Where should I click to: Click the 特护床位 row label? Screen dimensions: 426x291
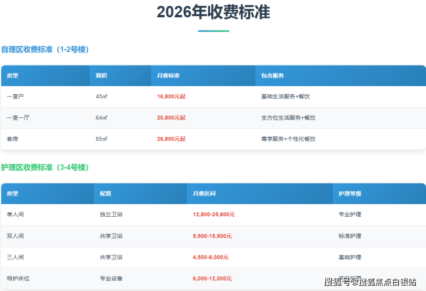[x=18, y=278]
